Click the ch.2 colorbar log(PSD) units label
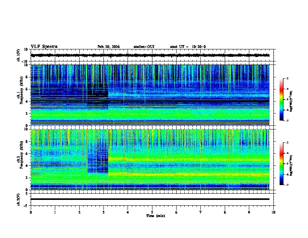The height and width of the screenshot is (238, 308). pyautogui.click(x=291, y=165)
